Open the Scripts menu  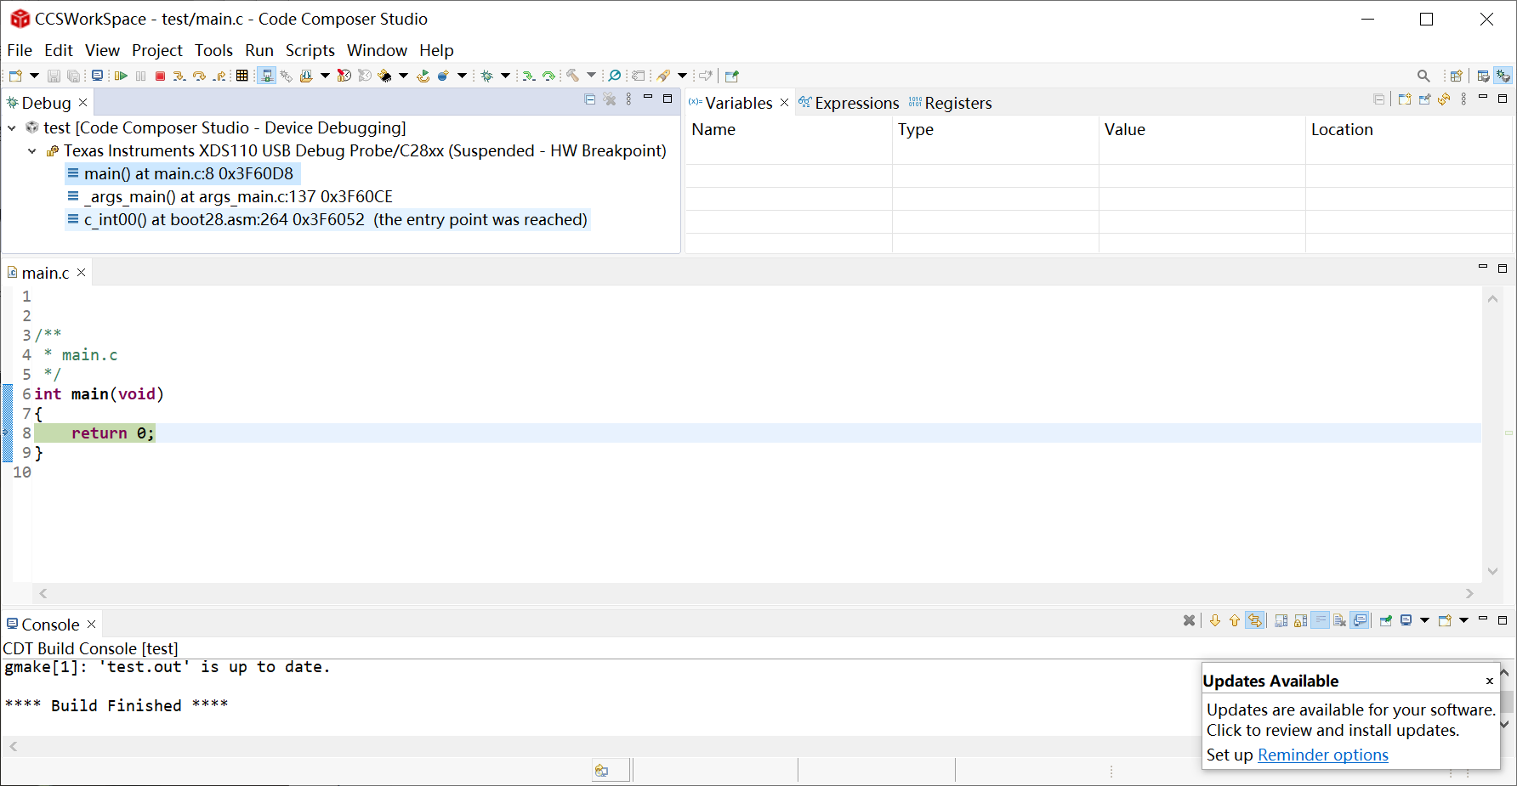click(310, 50)
